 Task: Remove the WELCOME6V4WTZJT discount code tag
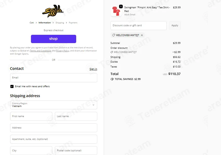tap(142, 35)
